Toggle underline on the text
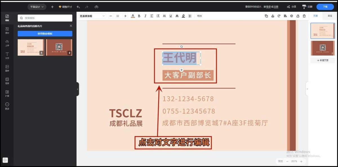The image size is (338, 167). [171, 16]
